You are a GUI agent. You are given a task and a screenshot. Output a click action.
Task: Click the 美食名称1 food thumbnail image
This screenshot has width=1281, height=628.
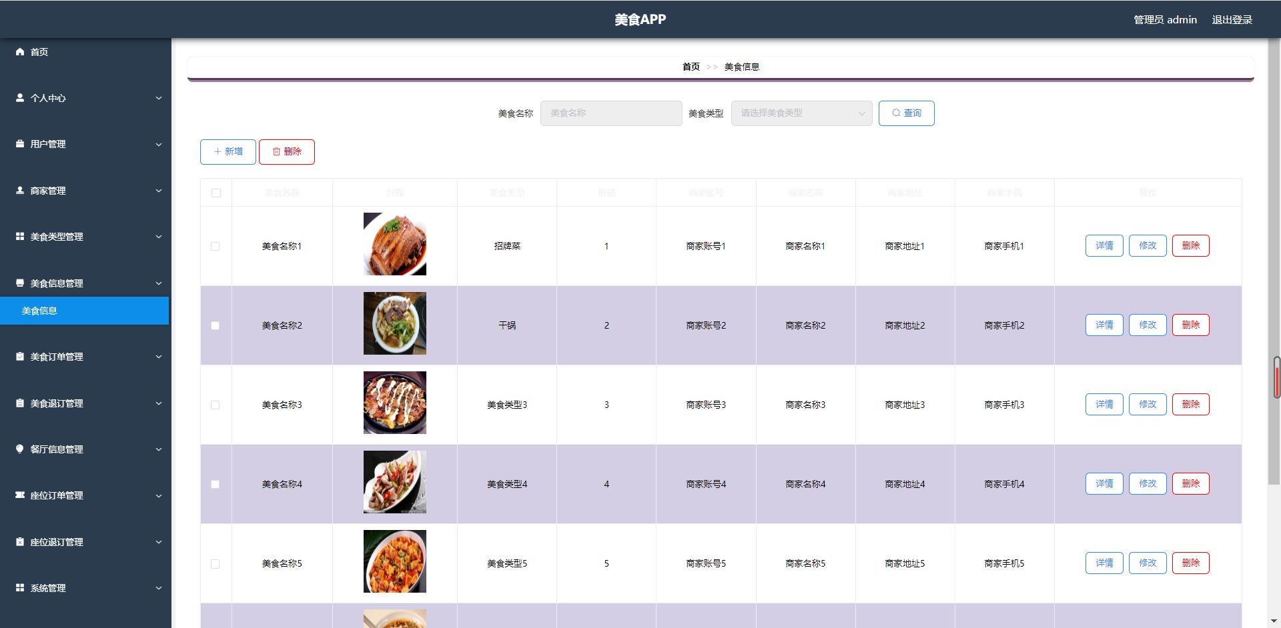coord(394,244)
